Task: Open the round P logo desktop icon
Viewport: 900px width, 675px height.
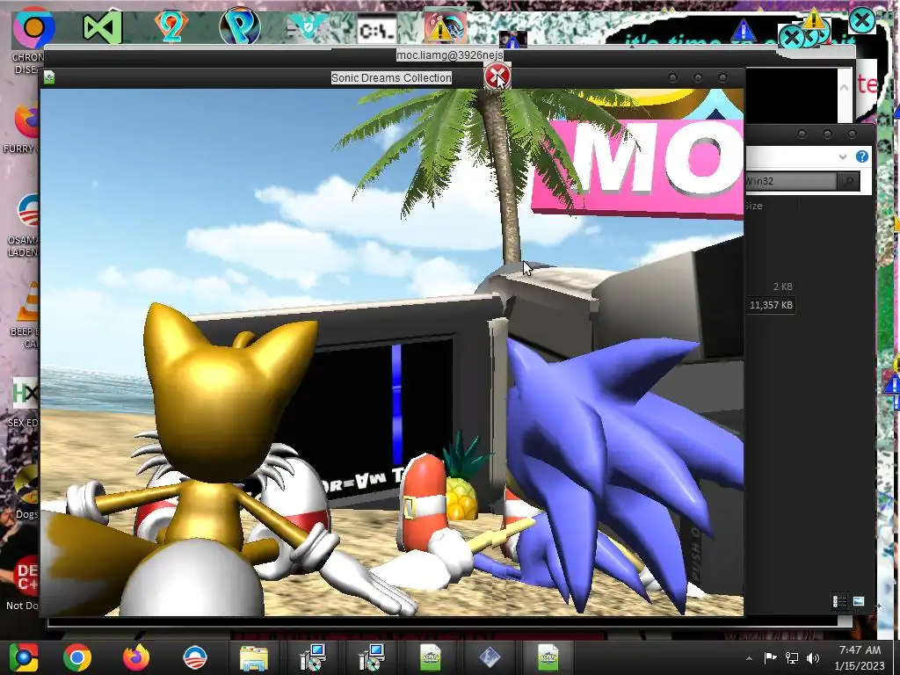Action: pyautogui.click(x=240, y=26)
